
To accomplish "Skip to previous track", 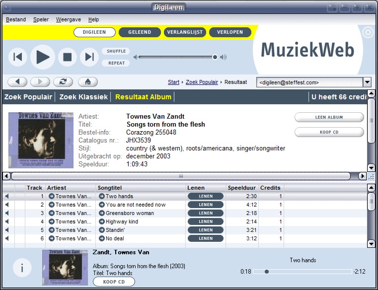I will point(18,57).
